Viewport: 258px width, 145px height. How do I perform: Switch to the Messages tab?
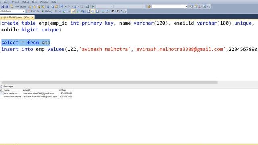click(x=7, y=86)
